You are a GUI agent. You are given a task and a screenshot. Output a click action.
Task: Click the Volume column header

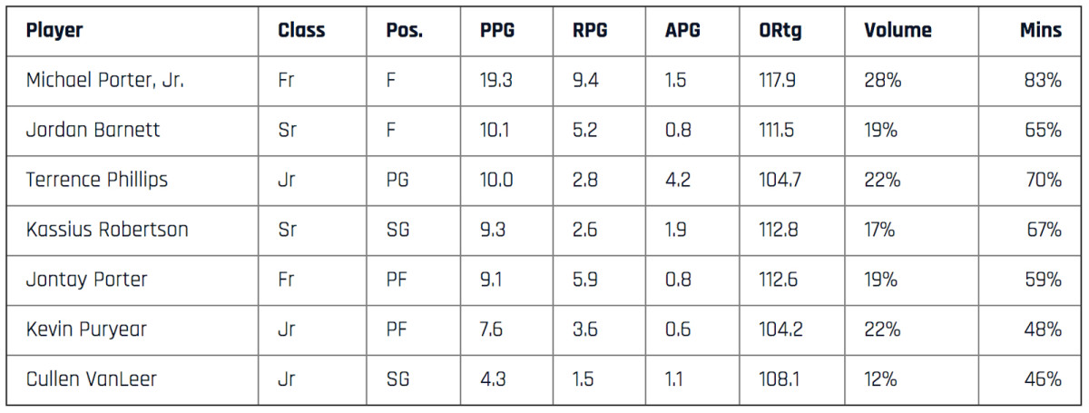898,31
